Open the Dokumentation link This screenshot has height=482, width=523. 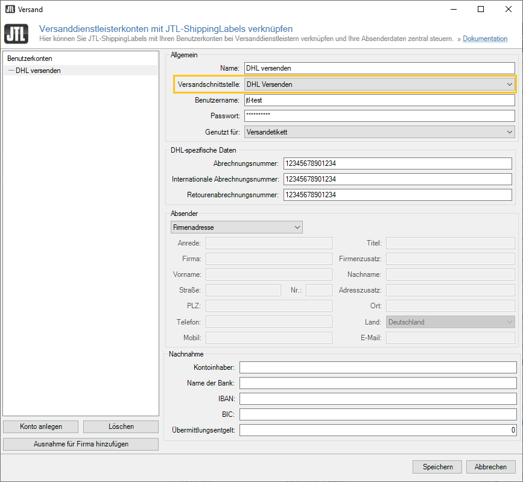485,39
